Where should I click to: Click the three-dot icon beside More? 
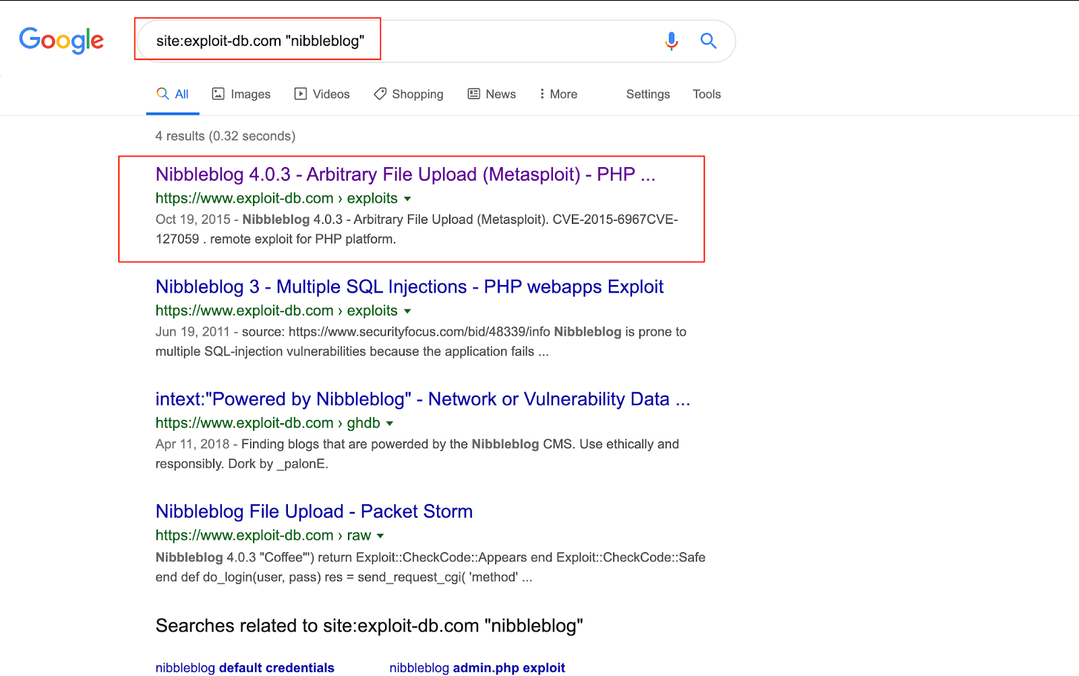coord(542,94)
